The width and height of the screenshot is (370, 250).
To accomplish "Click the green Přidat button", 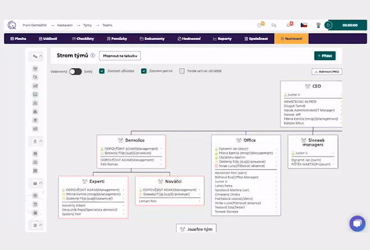I will pos(325,56).
